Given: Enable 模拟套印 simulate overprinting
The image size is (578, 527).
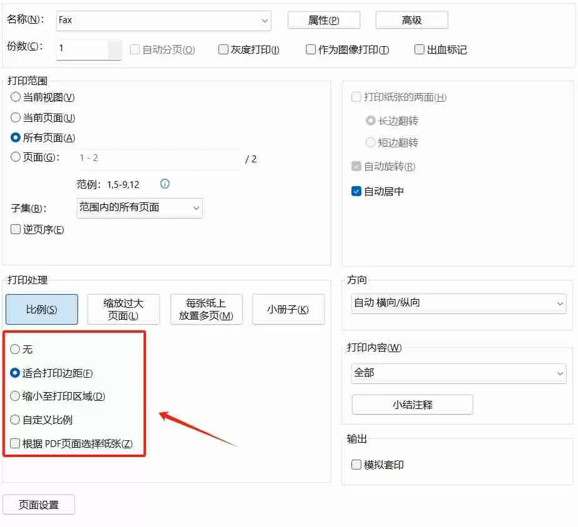Looking at the screenshot, I should 356,464.
